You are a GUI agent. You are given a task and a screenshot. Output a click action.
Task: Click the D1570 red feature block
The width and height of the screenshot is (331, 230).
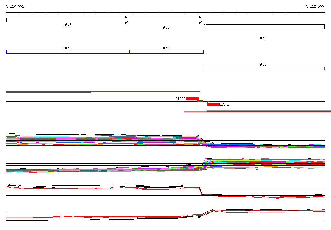click(192, 99)
